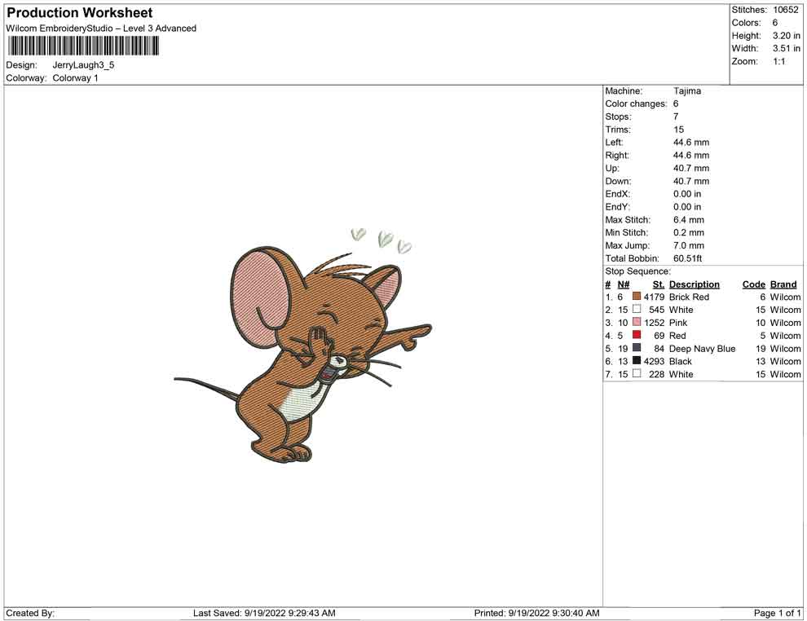The image size is (807, 621).
Task: Click the stitch count '1252'
Action: click(x=654, y=323)
